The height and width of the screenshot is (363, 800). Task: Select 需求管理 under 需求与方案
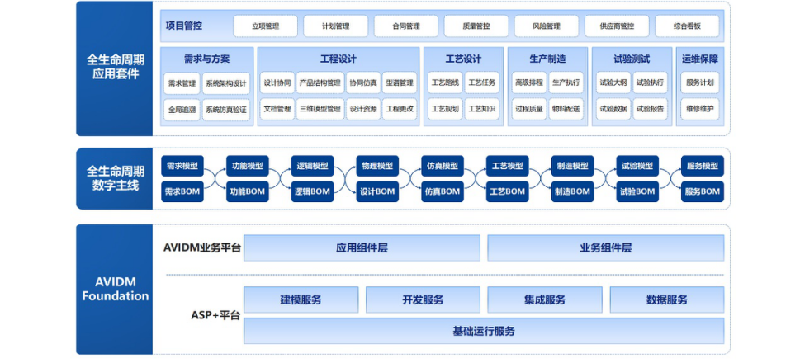tap(182, 83)
